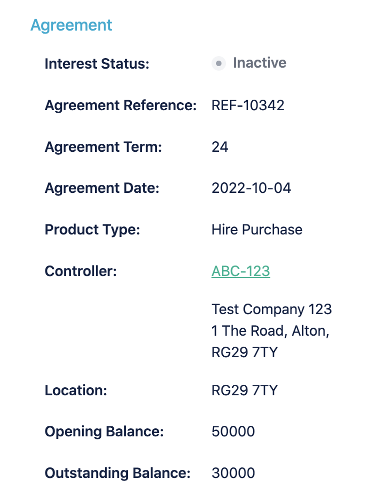Open the ABC-123 controller link
The height and width of the screenshot is (498, 381).
tap(240, 271)
